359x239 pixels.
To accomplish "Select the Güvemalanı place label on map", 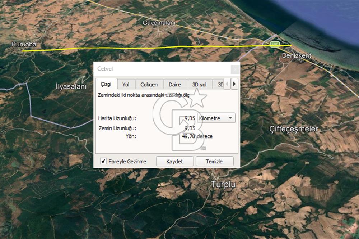I will click(x=159, y=23).
